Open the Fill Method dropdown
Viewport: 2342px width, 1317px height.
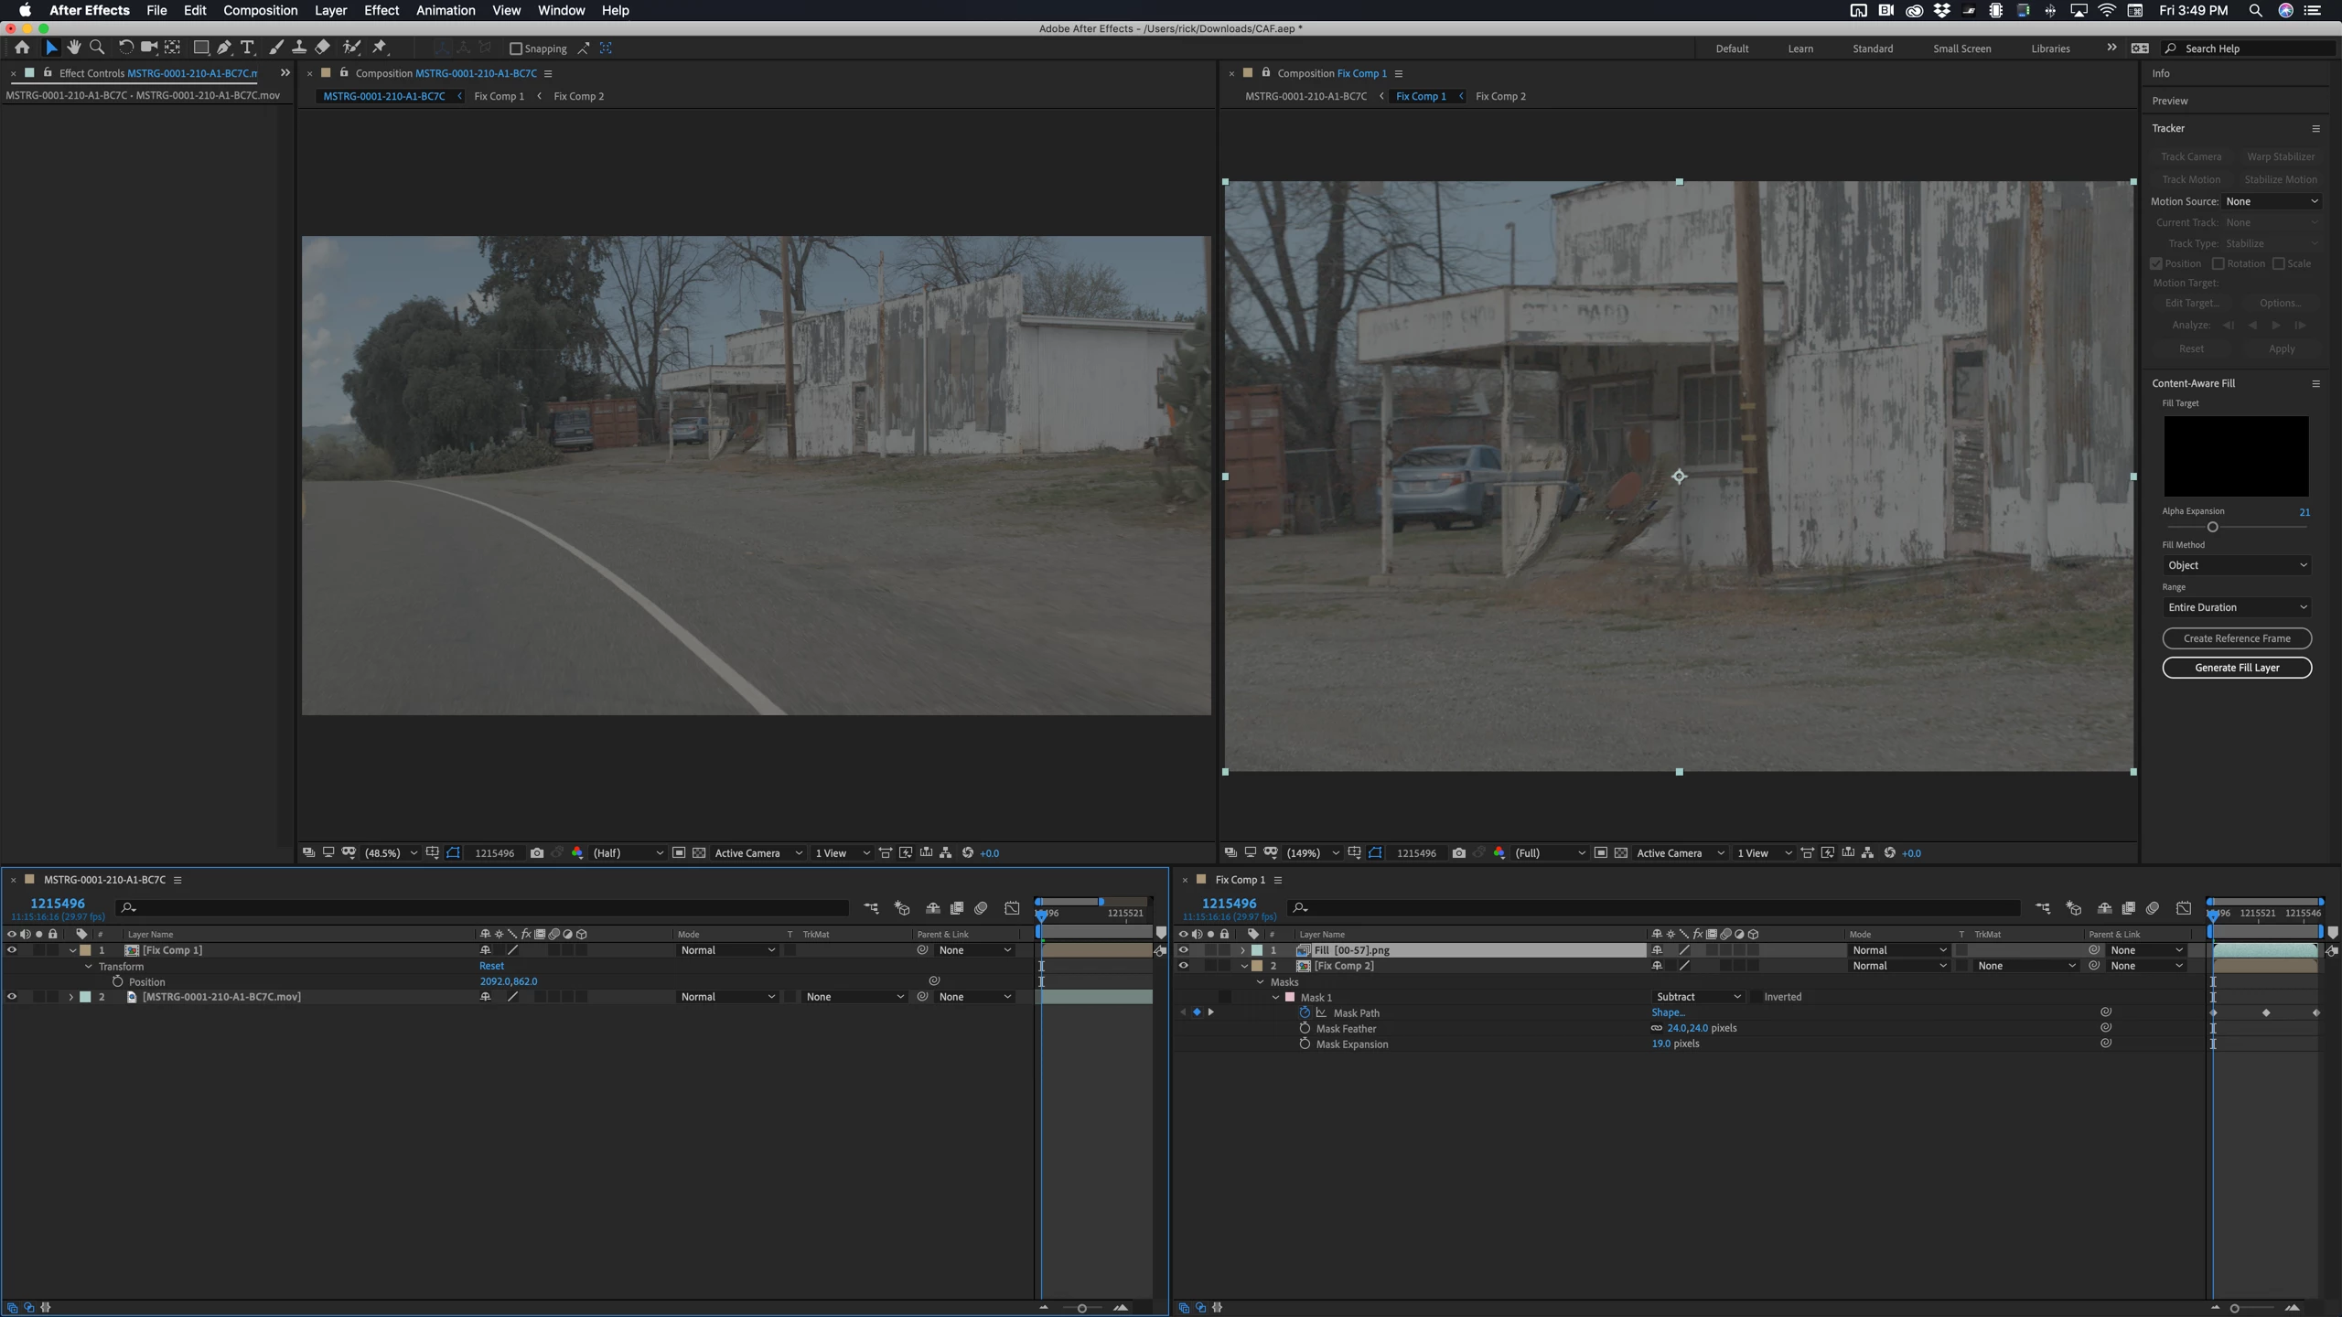pyautogui.click(x=2237, y=565)
